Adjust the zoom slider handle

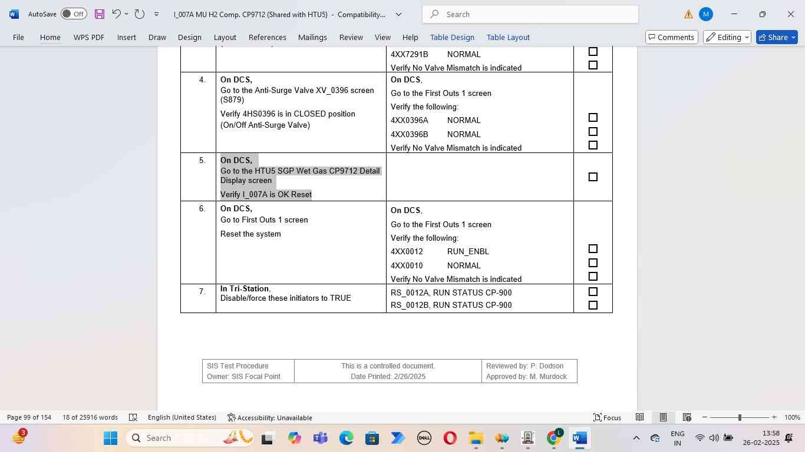740,417
